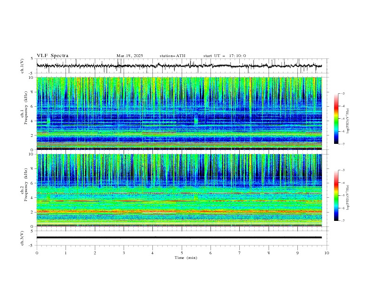
Task: Click time axis tick label "10"
Action: point(327,253)
